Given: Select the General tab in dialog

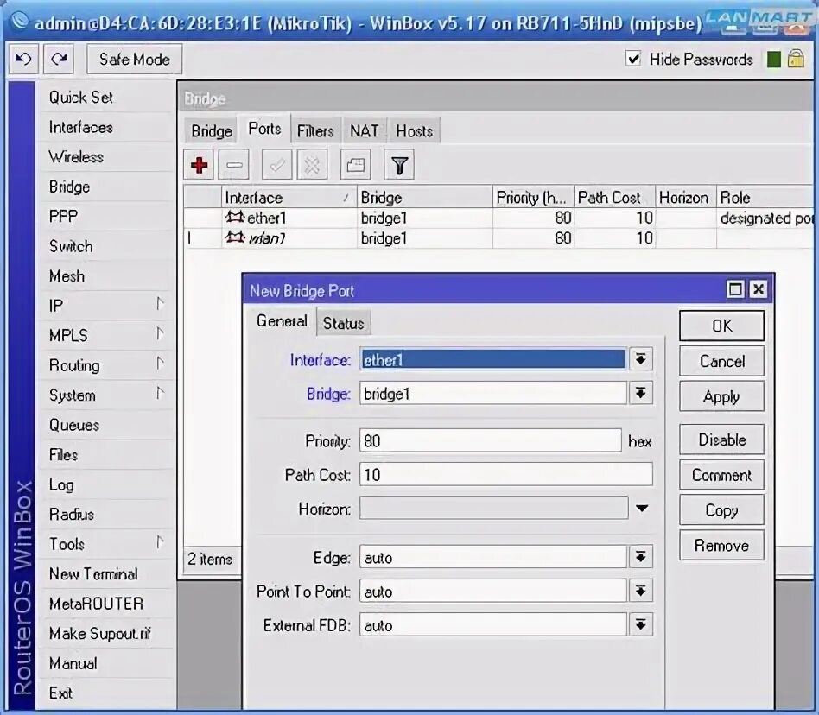Looking at the screenshot, I should (x=282, y=321).
